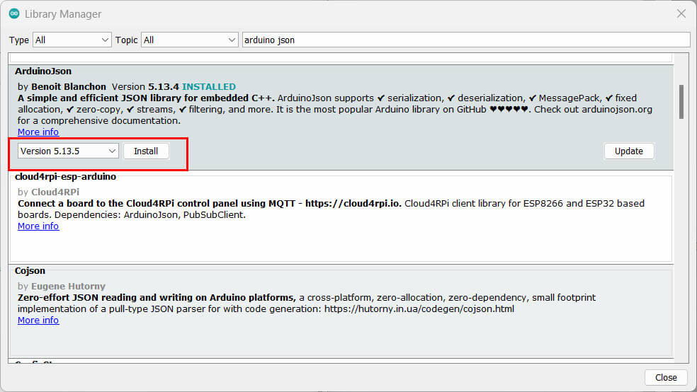Open the Version 5.13.5 dropdown
The width and height of the screenshot is (697, 392).
[68, 151]
